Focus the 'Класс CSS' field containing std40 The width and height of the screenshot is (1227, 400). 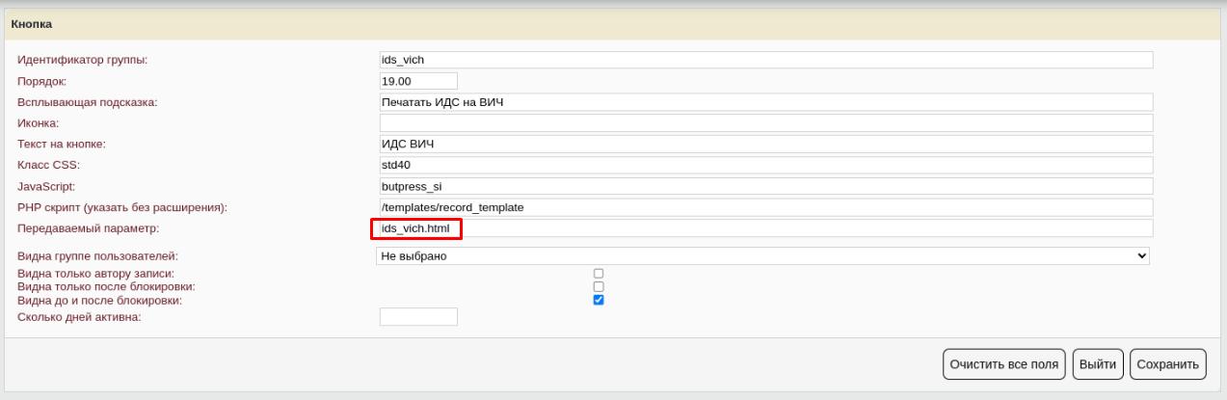(x=765, y=165)
